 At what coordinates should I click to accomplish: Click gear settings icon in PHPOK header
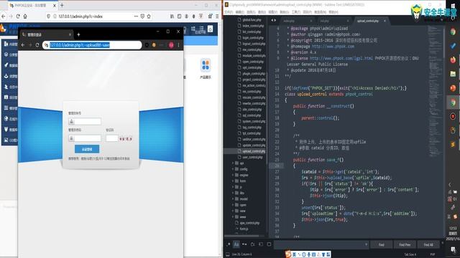211,29
